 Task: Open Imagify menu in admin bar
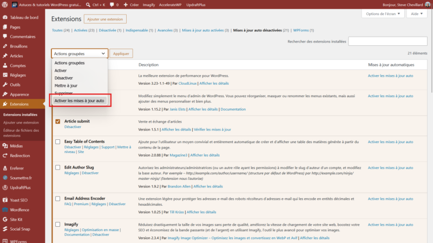148,5
